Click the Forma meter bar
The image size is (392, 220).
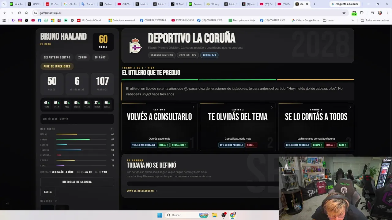81,140
